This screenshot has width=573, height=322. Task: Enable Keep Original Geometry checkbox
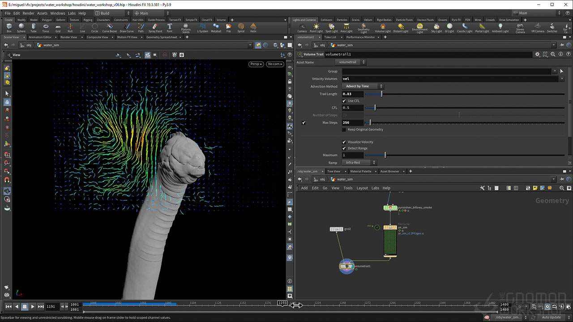[344, 130]
